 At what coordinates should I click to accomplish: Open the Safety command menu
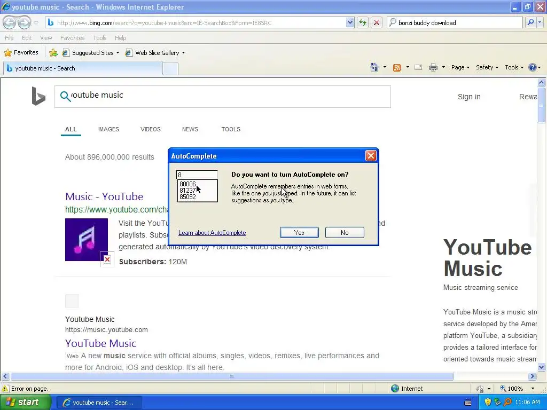tap(487, 67)
